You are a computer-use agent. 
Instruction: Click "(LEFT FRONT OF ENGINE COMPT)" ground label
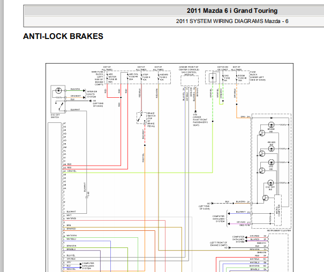218,244
